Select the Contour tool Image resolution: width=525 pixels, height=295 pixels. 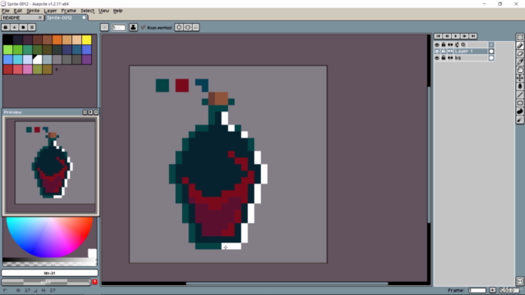(x=519, y=111)
